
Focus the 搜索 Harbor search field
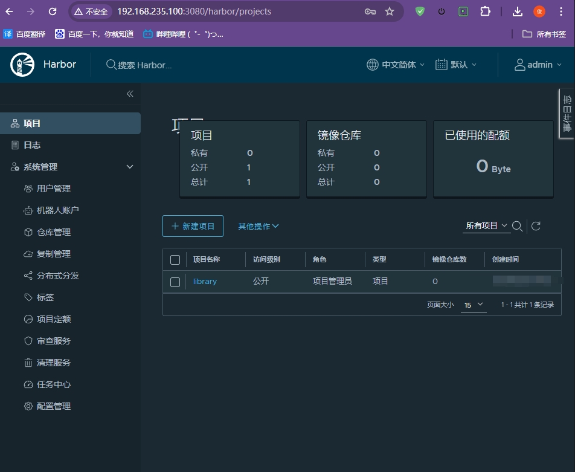coord(145,65)
